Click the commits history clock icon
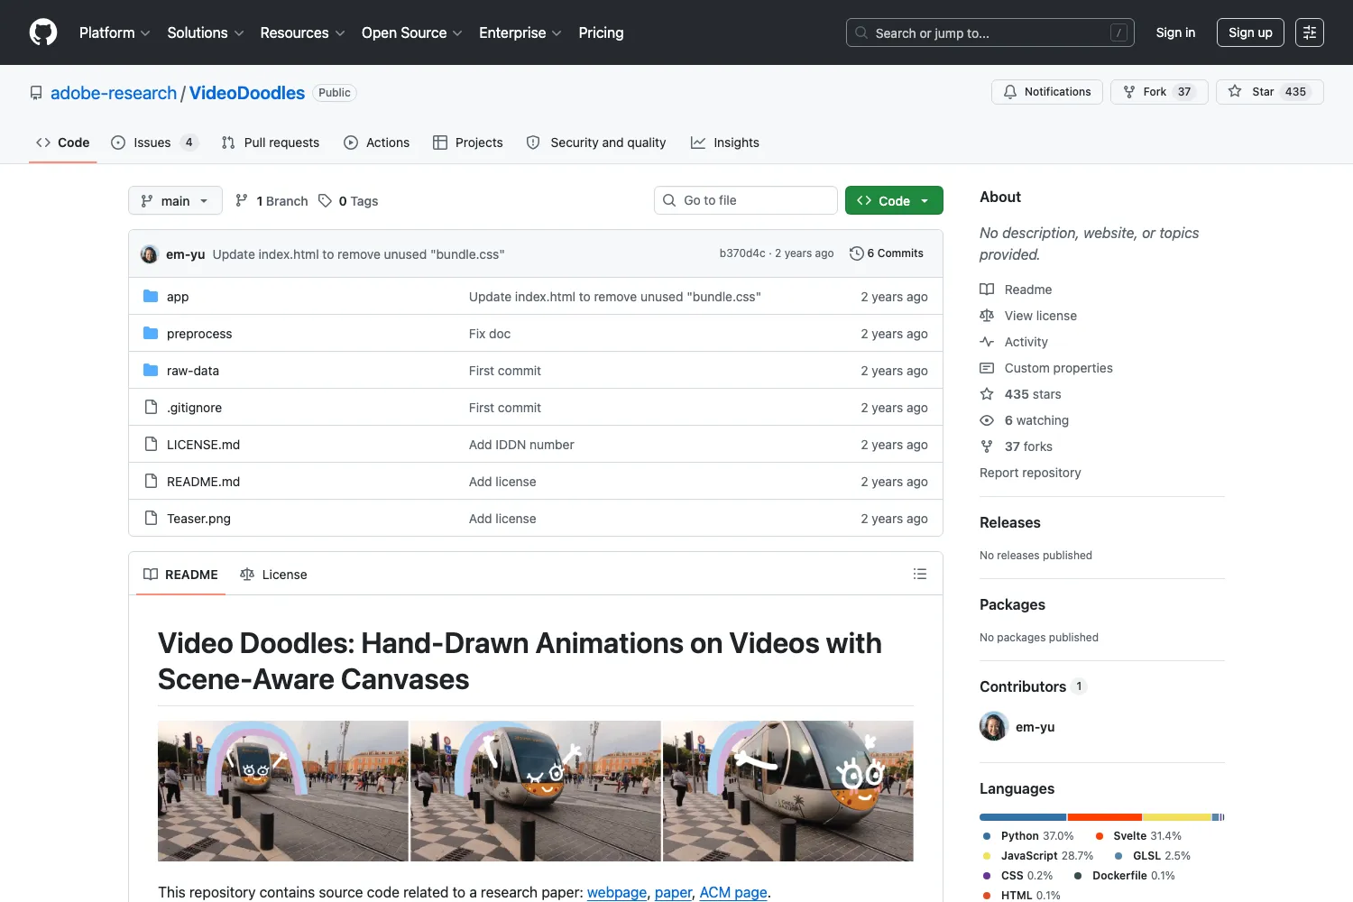This screenshot has width=1353, height=902. 856,253
